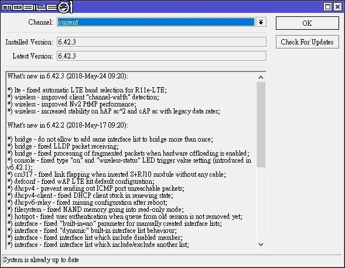This screenshot has height=268, width=345.
Task: Click interface list include/exclude another list line
Action: 98,245
